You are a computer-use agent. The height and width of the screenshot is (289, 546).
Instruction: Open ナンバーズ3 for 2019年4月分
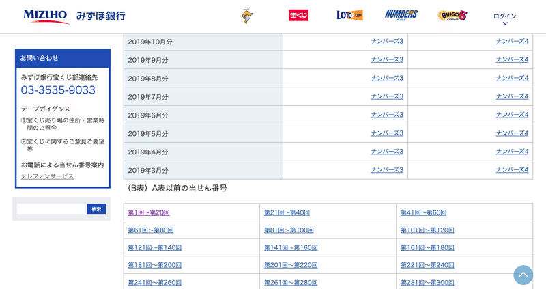pyautogui.click(x=387, y=152)
